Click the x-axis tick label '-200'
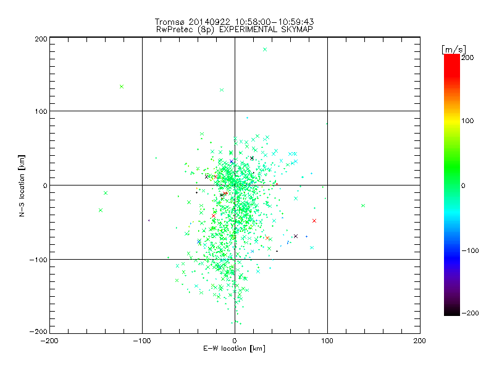The width and height of the screenshot is (494, 371). (49, 341)
